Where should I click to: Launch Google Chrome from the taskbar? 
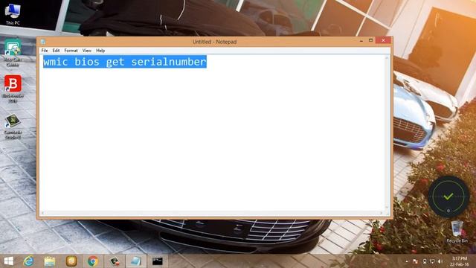pyautogui.click(x=93, y=261)
